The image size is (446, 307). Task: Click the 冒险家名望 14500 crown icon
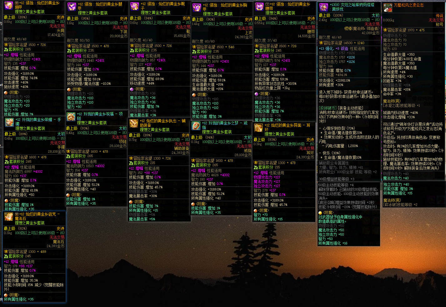click(x=321, y=43)
